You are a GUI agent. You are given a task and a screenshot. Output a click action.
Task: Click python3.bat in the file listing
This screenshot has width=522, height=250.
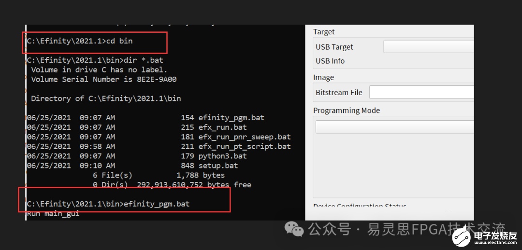coord(222,156)
